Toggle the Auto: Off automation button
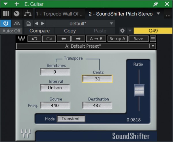173x142 pixels. (12, 31)
